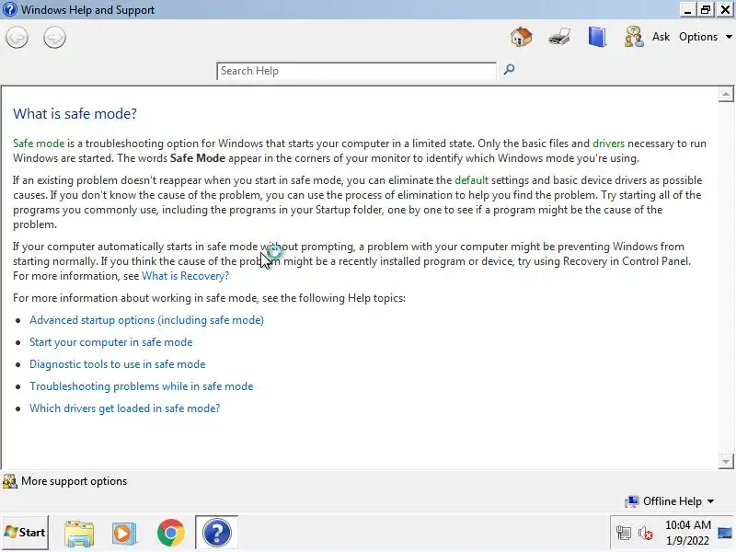736x552 pixels.
Task: Open the Options dropdown menu
Action: click(x=705, y=37)
